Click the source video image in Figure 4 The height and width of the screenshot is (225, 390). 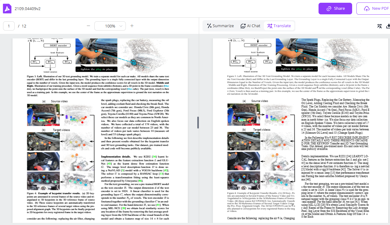point(43,114)
